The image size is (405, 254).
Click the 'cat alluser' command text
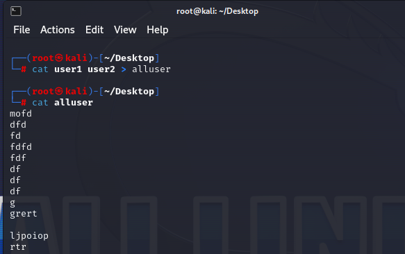tap(63, 103)
